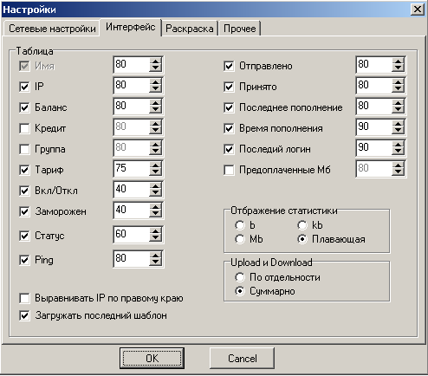
Task: Uncheck Загружать последний шаблон
Action: [x=24, y=315]
